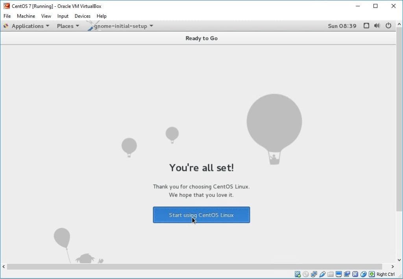Click the horizontal scrollbar thumb
This screenshot has height=279, width=403.
[x=194, y=267]
